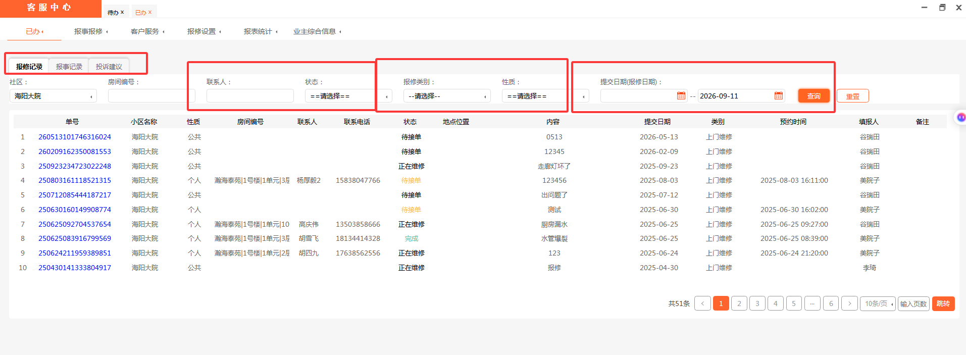Open the 报表统计 menu
966x355 pixels.
pyautogui.click(x=261, y=31)
